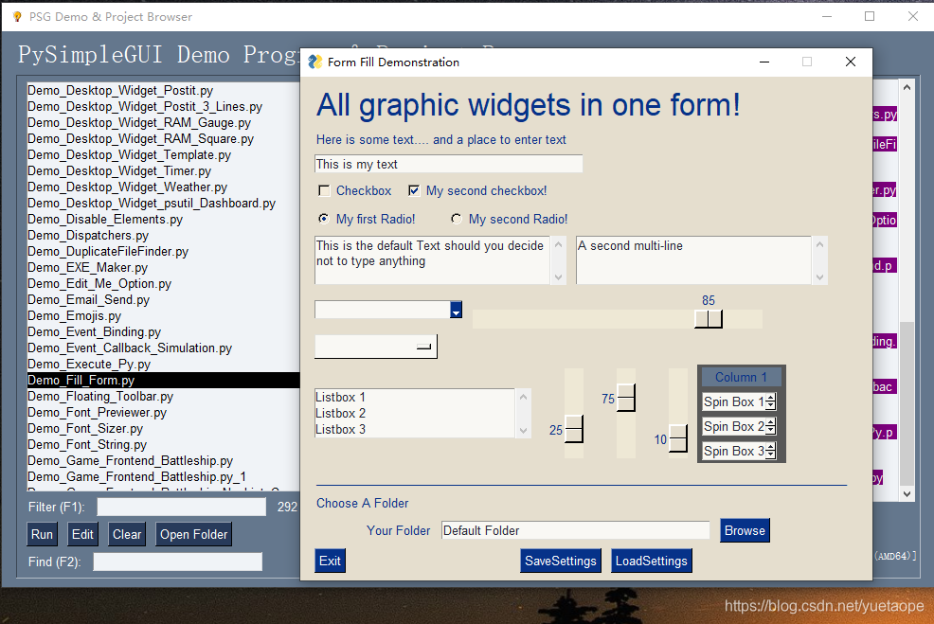934x624 pixels.
Task: Click Clear in the PSG Demo Browser
Action: pyautogui.click(x=127, y=535)
